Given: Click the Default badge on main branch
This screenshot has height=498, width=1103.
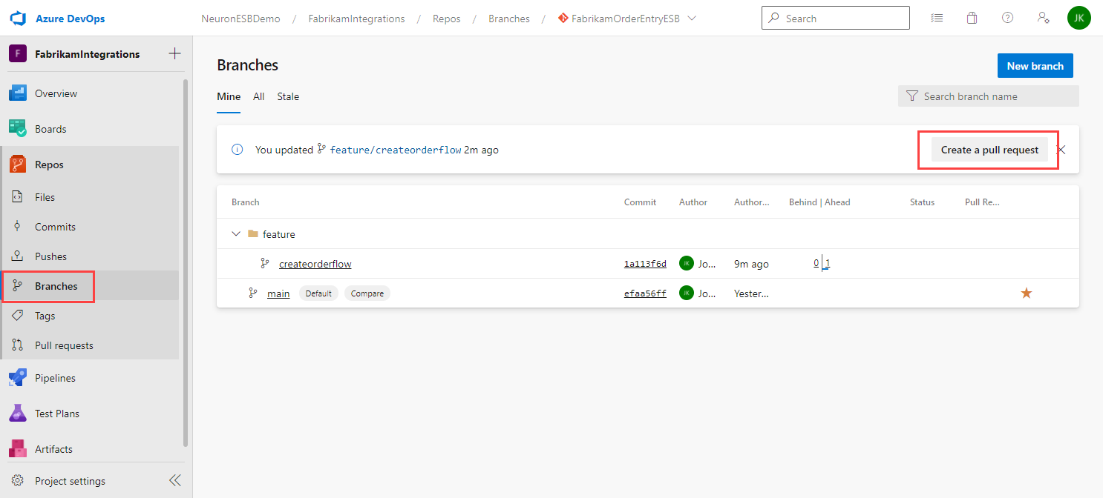Looking at the screenshot, I should [318, 293].
